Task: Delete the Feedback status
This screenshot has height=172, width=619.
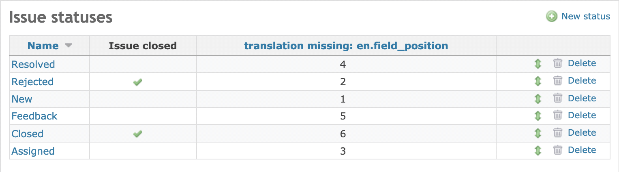Action: 582,115
